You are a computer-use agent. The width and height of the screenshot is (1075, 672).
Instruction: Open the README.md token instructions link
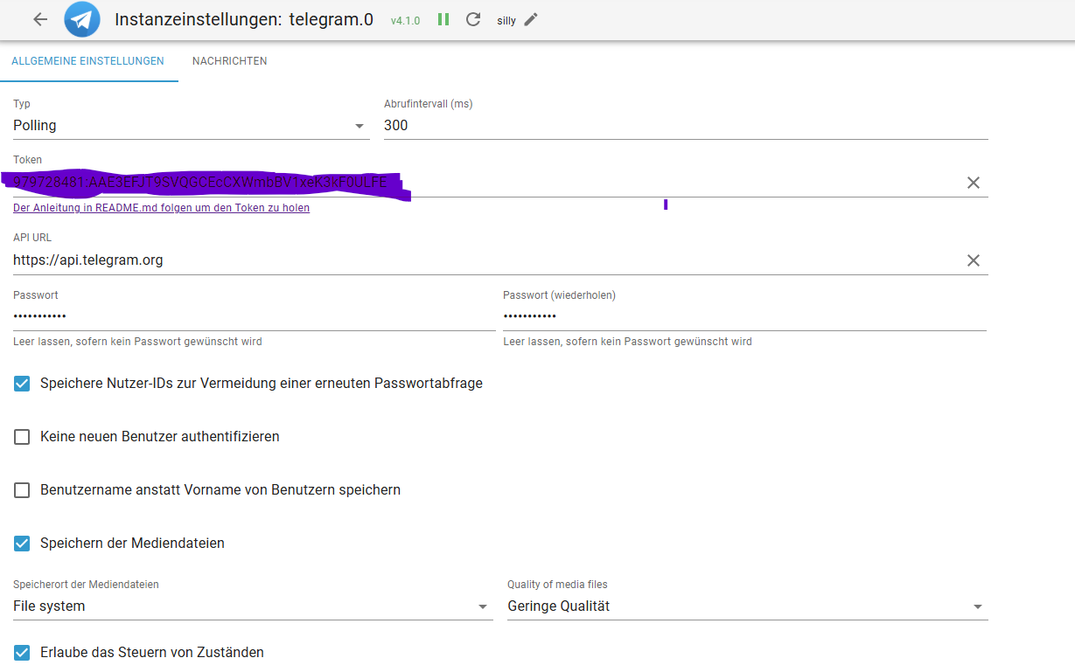click(161, 208)
